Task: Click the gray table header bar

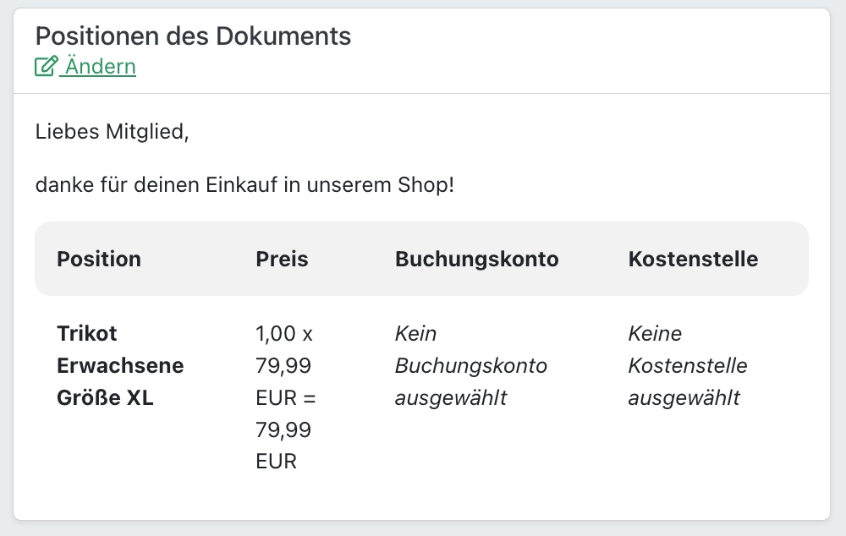Action: coord(423,259)
